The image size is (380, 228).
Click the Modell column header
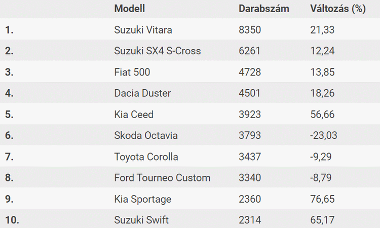tap(129, 9)
